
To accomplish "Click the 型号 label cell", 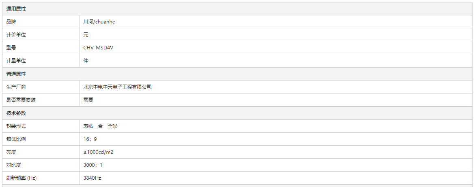I will (11, 48).
